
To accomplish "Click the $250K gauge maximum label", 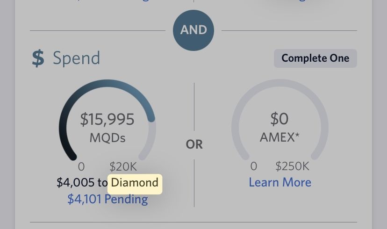I will tap(292, 166).
